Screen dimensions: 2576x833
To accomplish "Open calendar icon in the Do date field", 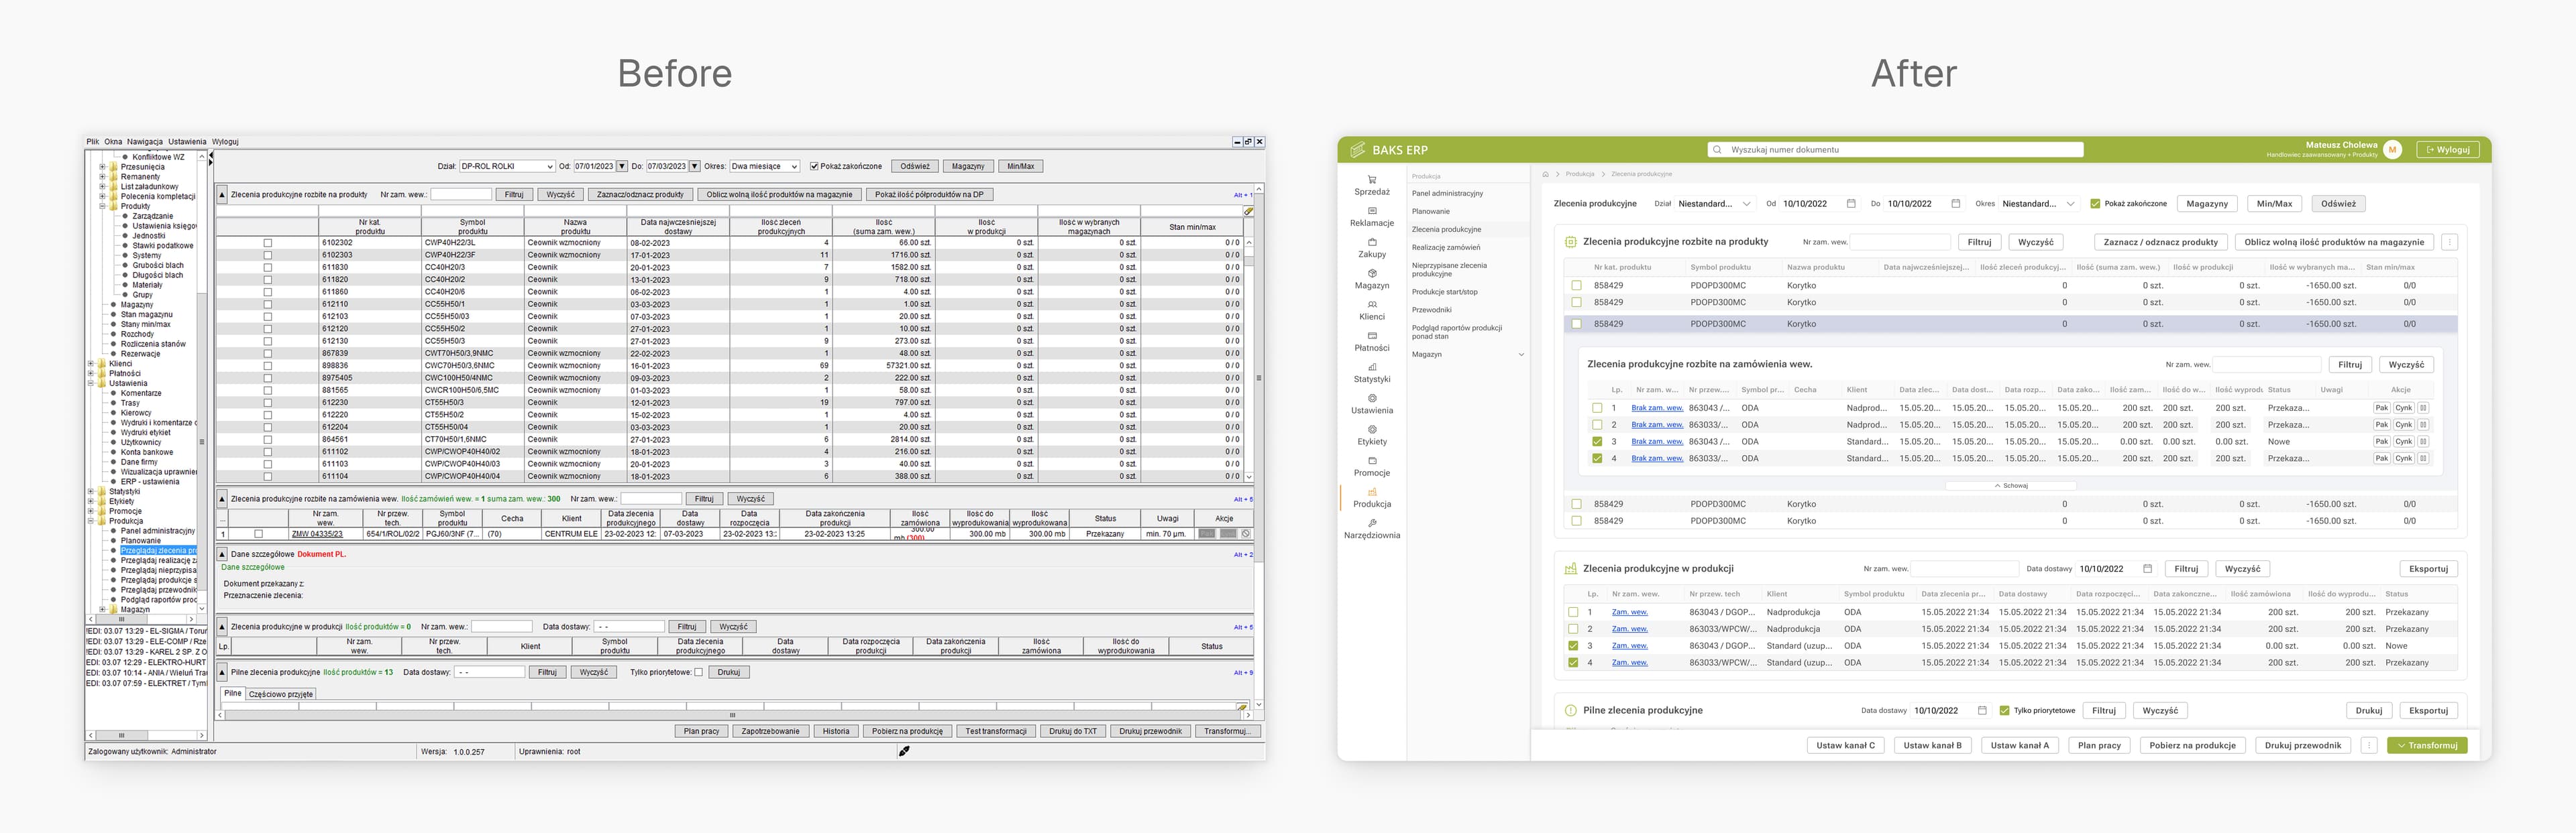I will pos(1956,204).
